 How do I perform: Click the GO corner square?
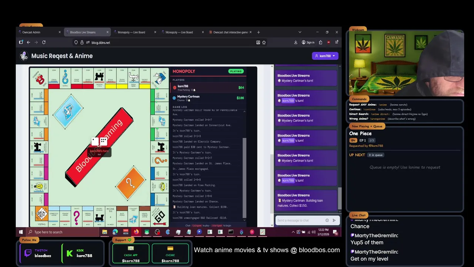click(x=159, y=216)
